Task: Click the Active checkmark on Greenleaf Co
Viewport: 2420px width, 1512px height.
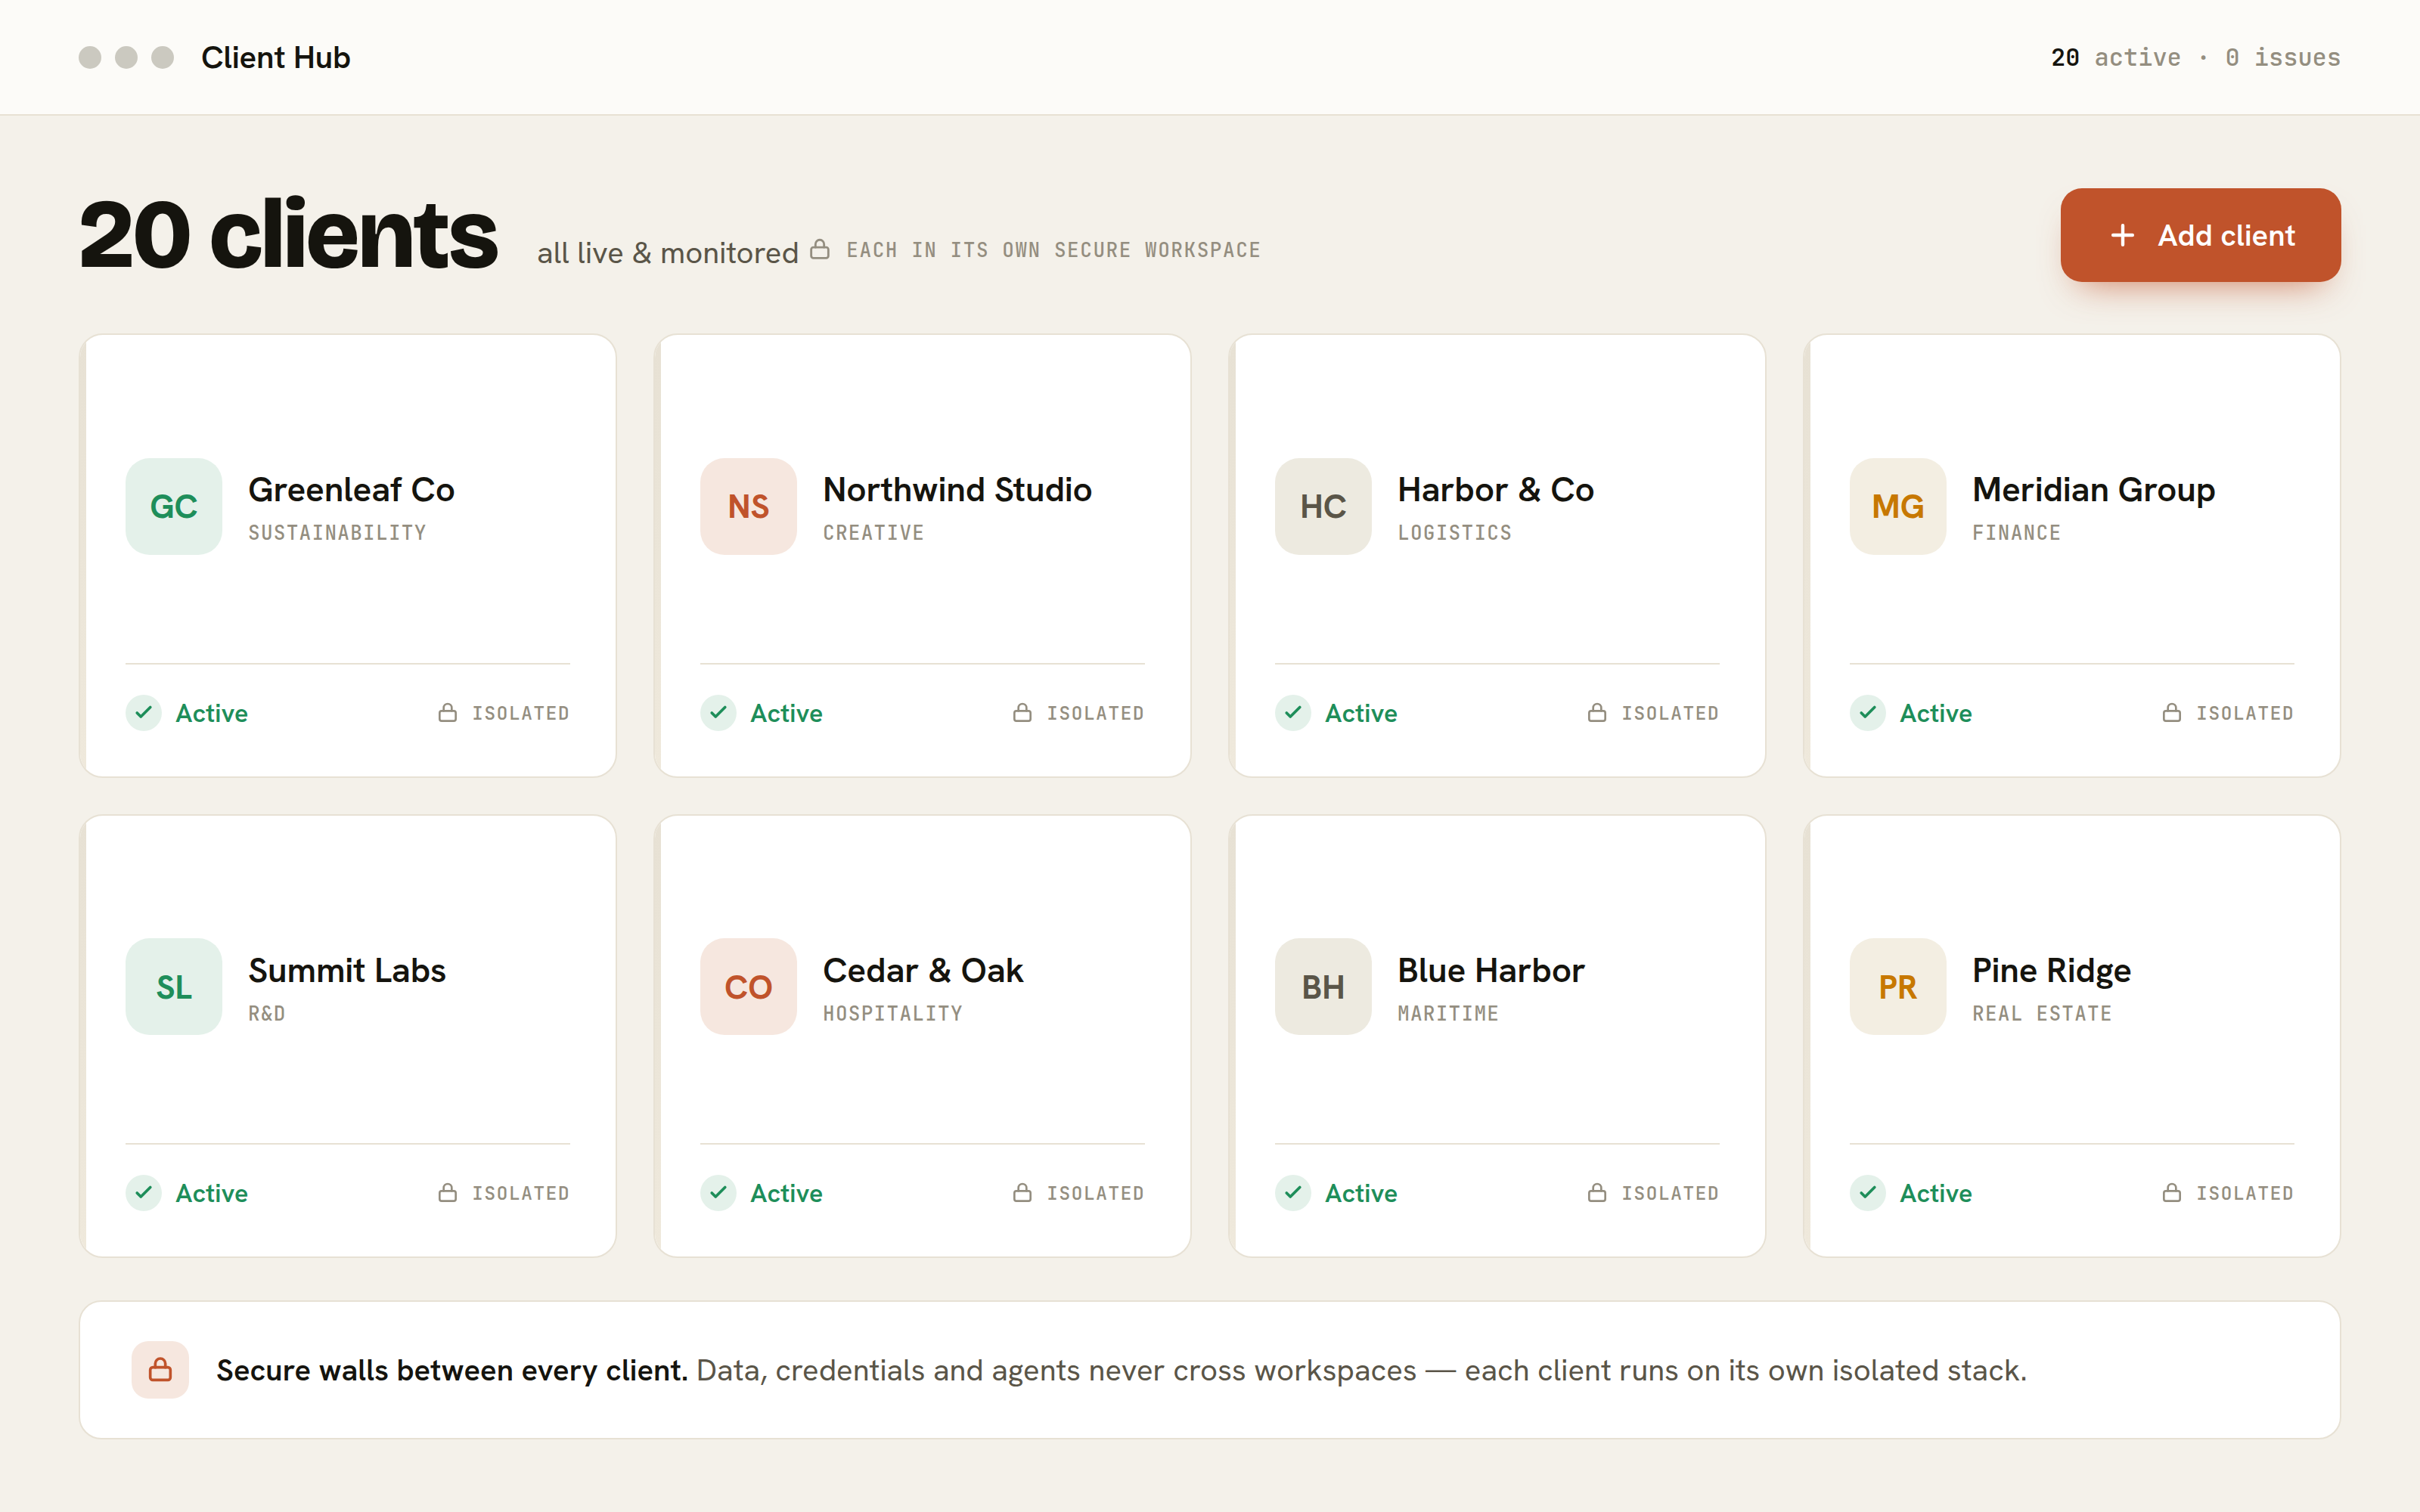Action: (x=144, y=713)
